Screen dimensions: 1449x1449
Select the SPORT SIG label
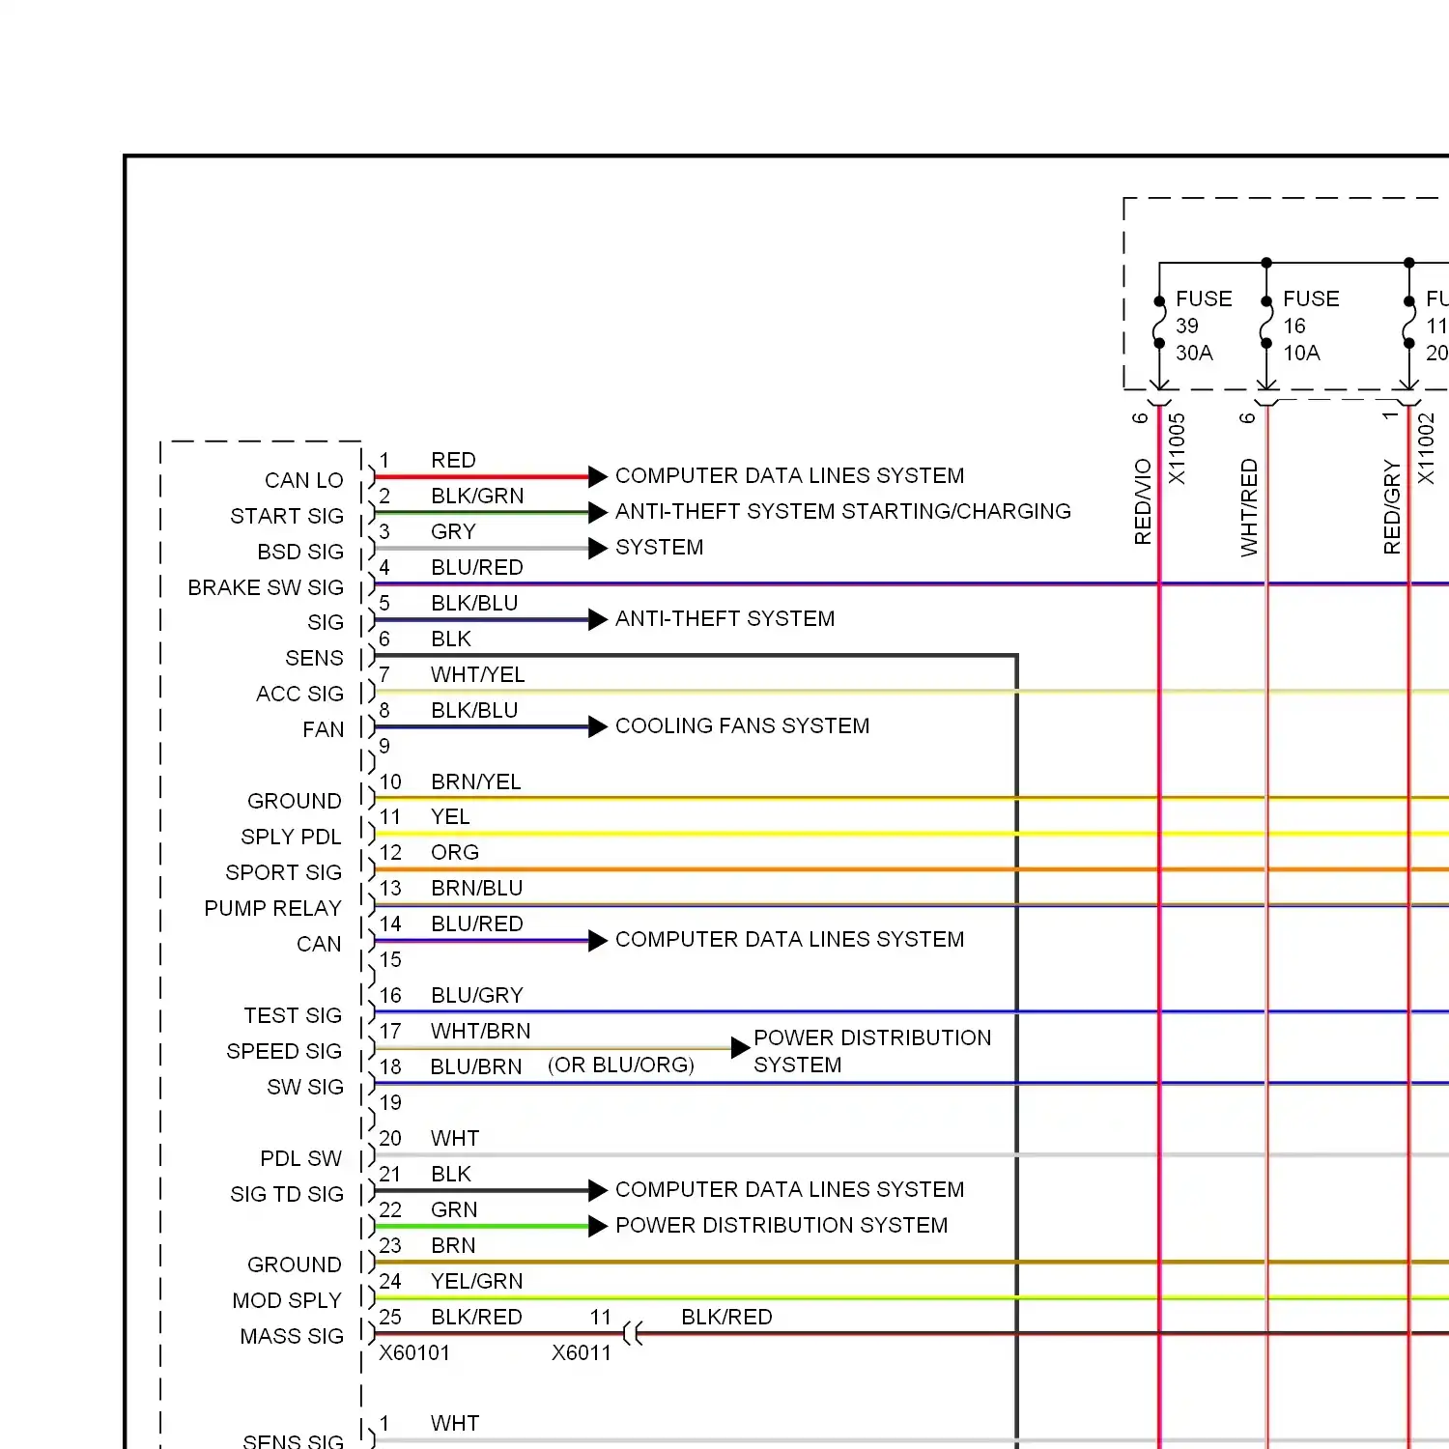point(283,872)
